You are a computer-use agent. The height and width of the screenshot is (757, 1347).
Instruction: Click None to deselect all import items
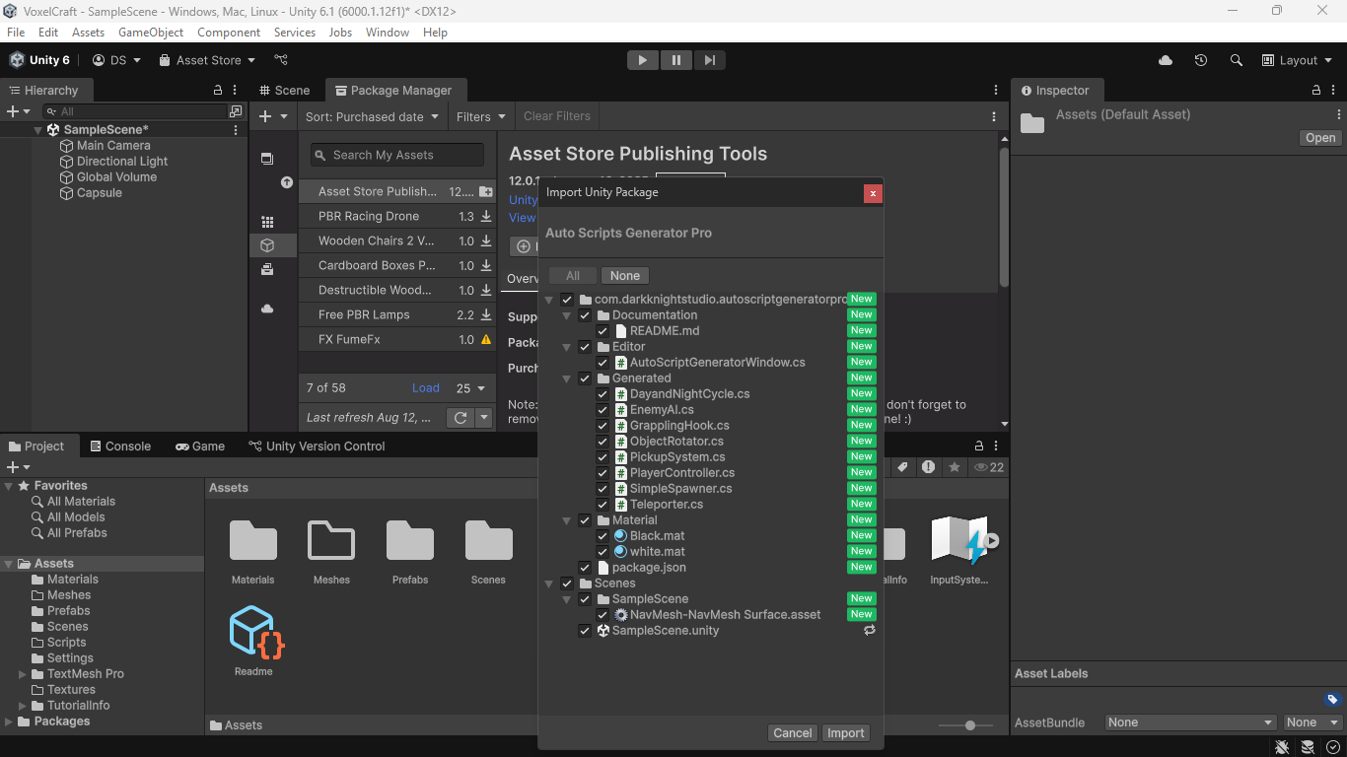coord(625,276)
